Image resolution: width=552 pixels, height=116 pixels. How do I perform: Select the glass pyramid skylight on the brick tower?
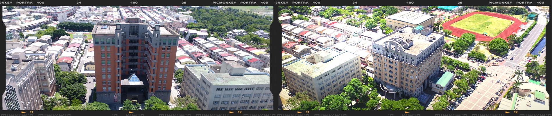133,78
